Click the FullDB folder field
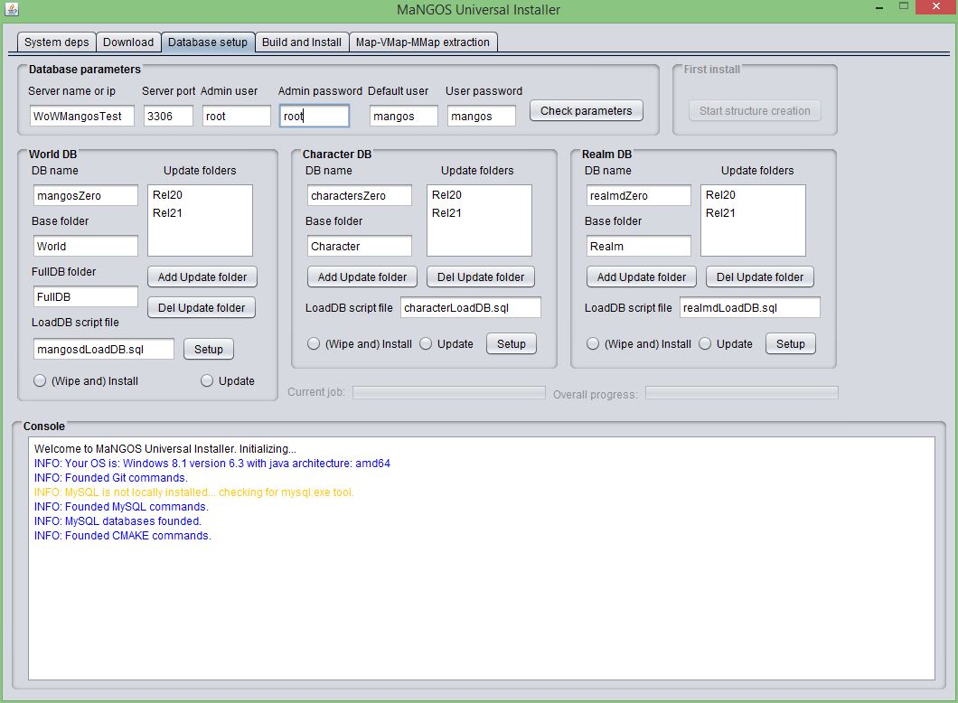 [86, 297]
